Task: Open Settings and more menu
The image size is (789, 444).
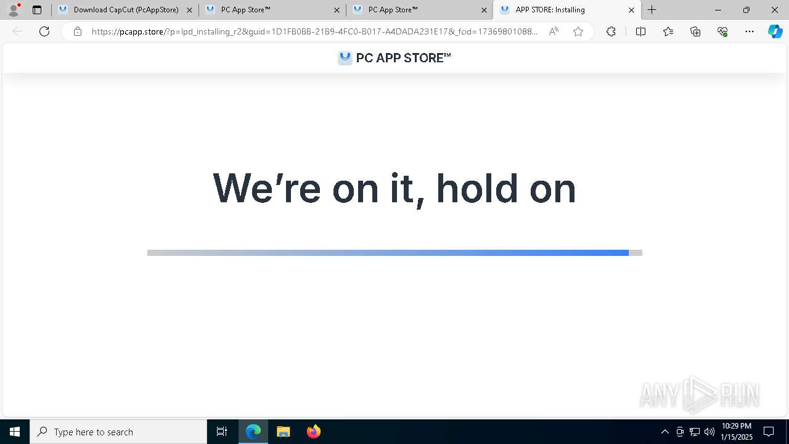Action: point(750,31)
